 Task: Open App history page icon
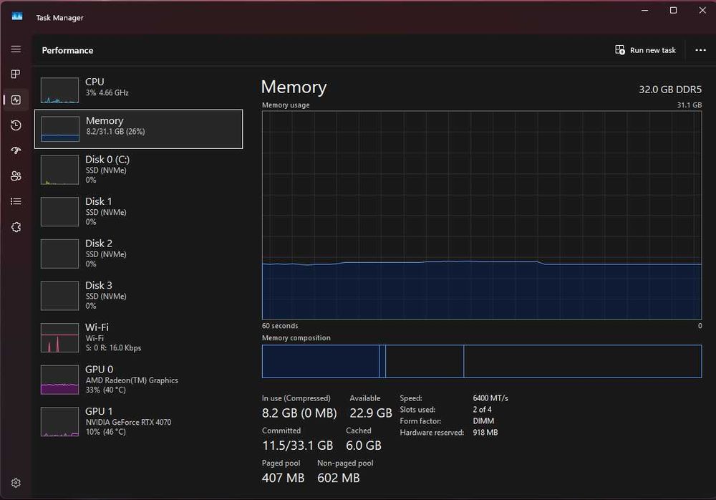pos(16,125)
